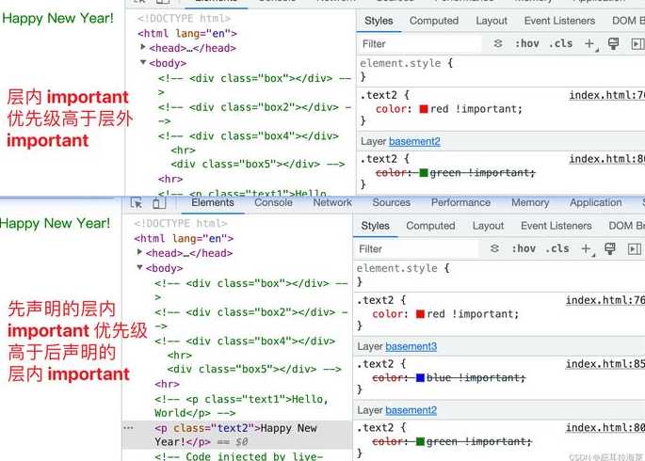Select the Layout tab in lower sidebar
This screenshot has width=645, height=461.
coord(488,226)
